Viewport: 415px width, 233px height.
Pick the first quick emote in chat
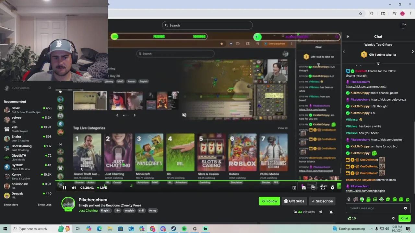point(349,200)
